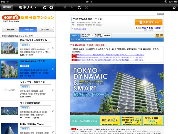The width and height of the screenshot is (178, 134).
Task: Call phone number 0037-630-13814
Action: point(152,28)
